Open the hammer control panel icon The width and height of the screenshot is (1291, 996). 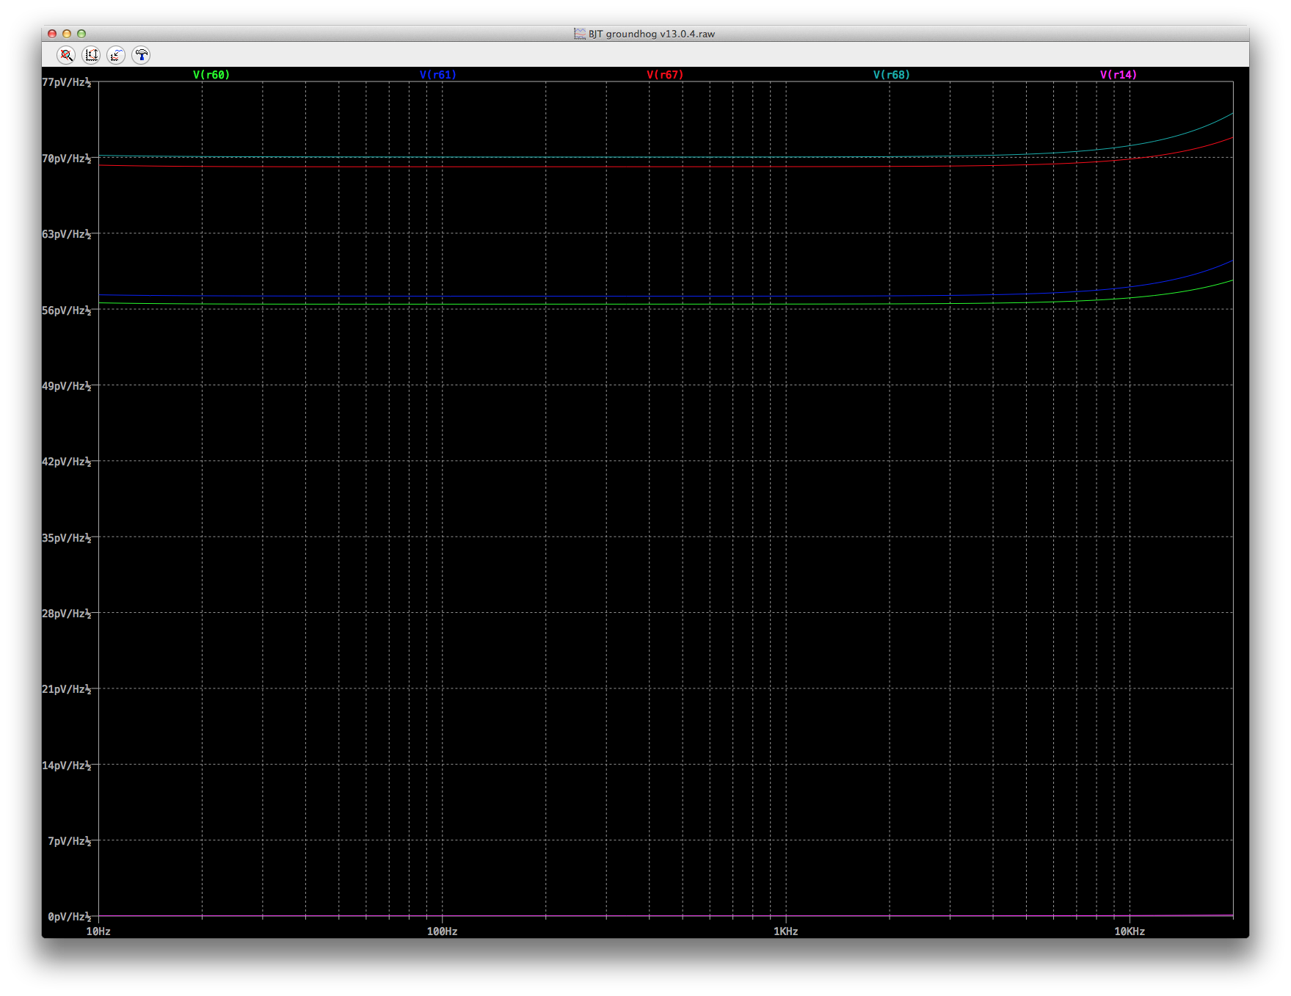pyautogui.click(x=141, y=55)
